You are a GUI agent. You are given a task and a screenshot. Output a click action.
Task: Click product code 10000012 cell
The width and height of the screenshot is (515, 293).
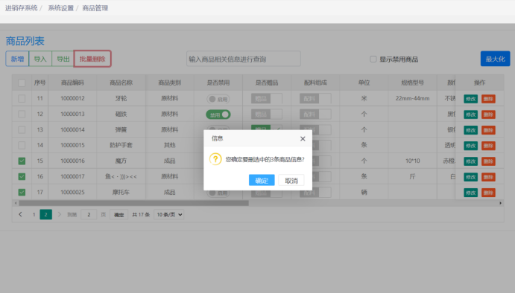click(x=72, y=98)
